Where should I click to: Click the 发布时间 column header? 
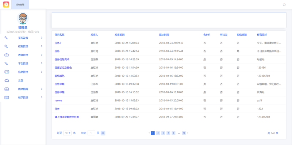tap(120, 35)
